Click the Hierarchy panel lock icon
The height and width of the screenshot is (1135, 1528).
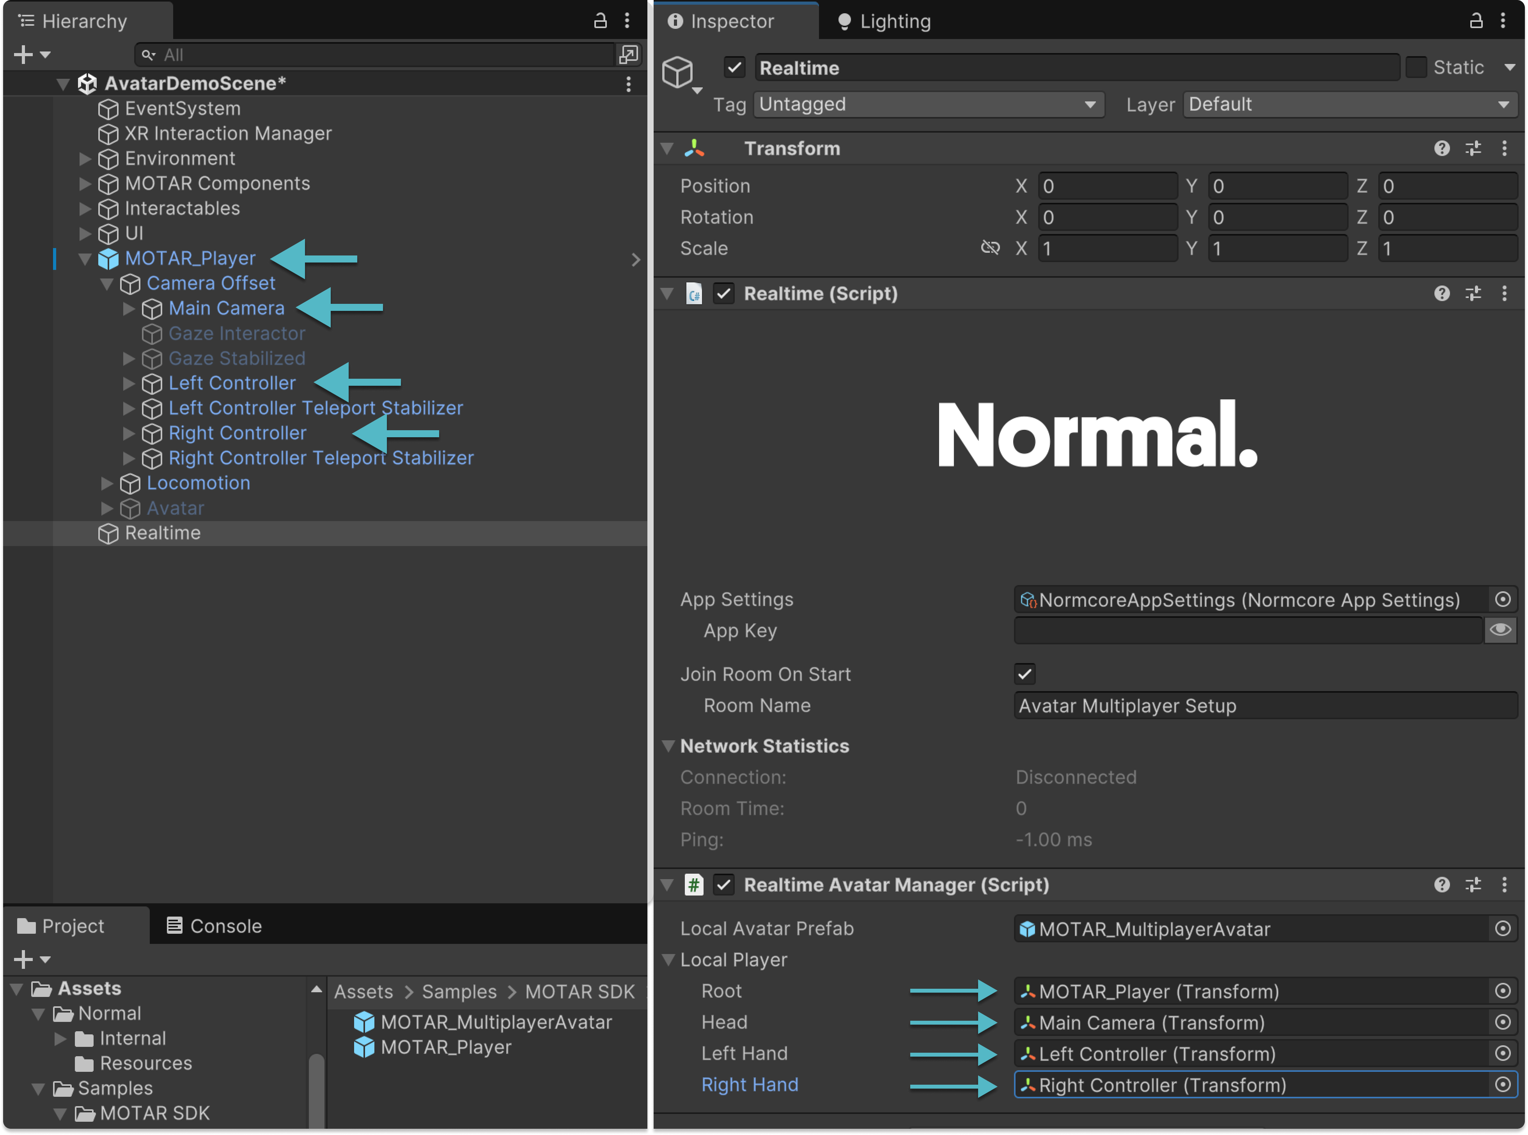click(x=600, y=21)
